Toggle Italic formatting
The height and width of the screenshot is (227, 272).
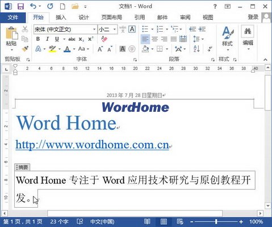pyautogui.click(x=47, y=39)
